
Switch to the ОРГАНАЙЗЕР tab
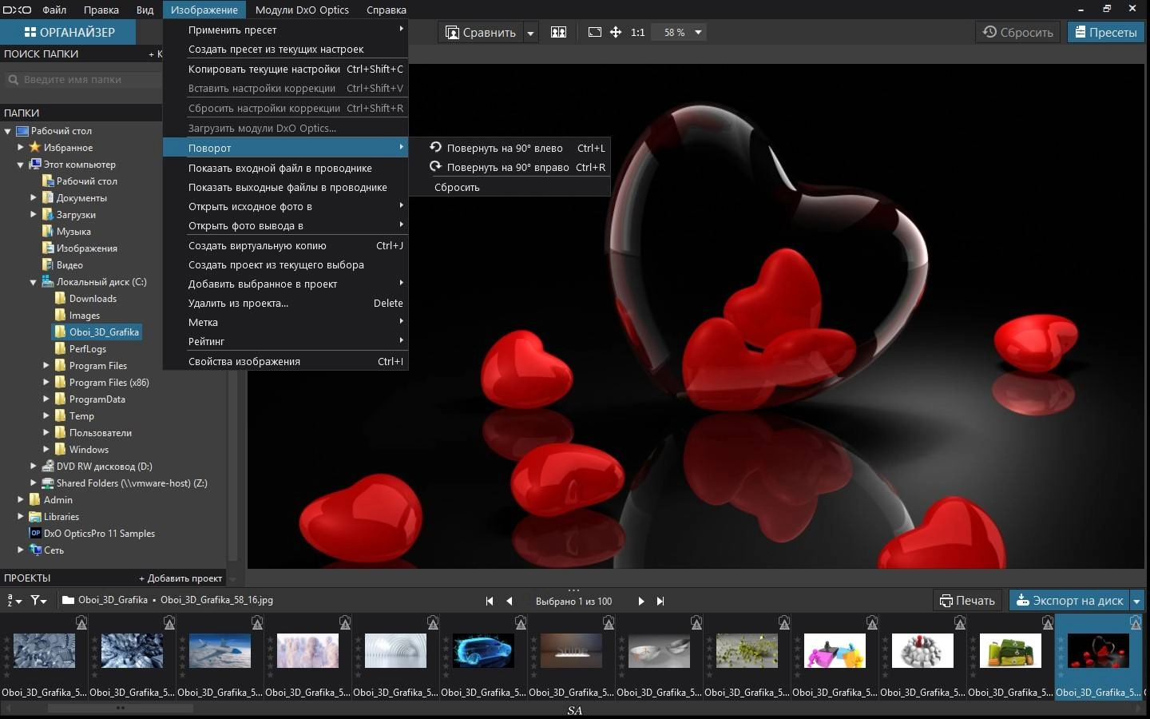click(69, 33)
